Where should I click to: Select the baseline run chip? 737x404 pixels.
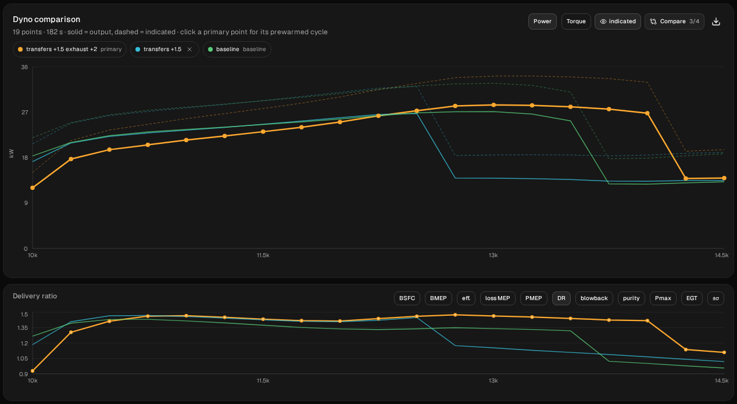pos(237,49)
